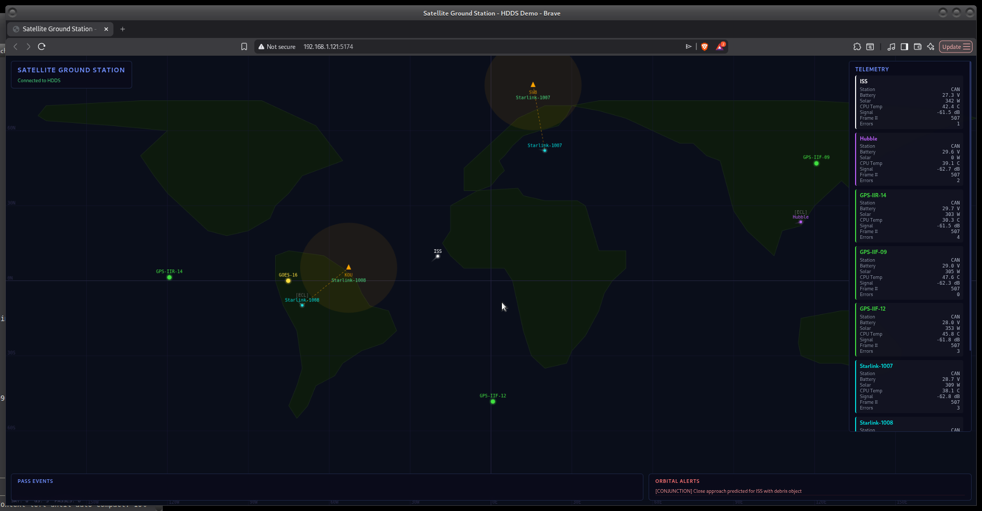This screenshot has width=982, height=511.
Task: Open the Brave Shields lion icon
Action: point(704,47)
